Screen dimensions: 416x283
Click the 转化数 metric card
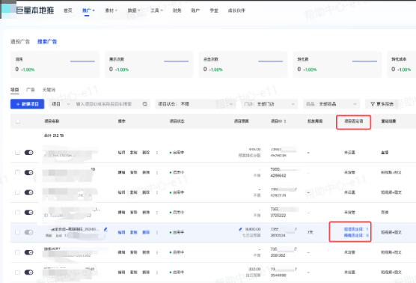coord(337,64)
